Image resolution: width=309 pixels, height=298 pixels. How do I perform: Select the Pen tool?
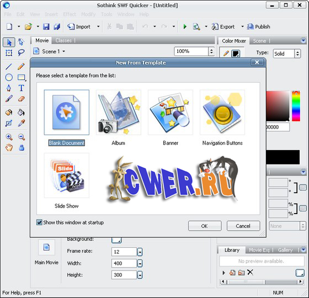(9, 88)
